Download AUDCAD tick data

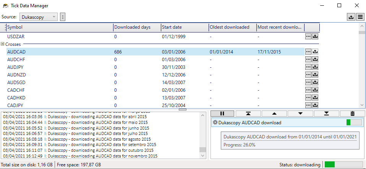coord(315,52)
